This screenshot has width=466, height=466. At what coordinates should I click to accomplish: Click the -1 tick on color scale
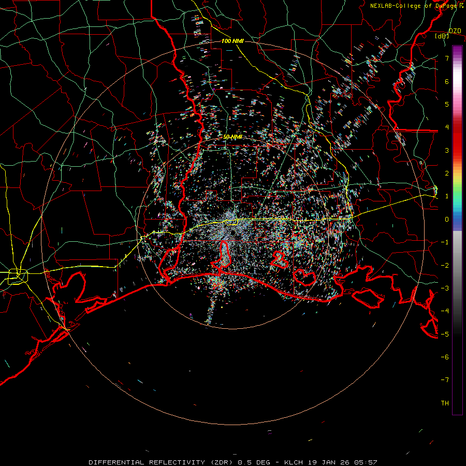click(x=445, y=242)
